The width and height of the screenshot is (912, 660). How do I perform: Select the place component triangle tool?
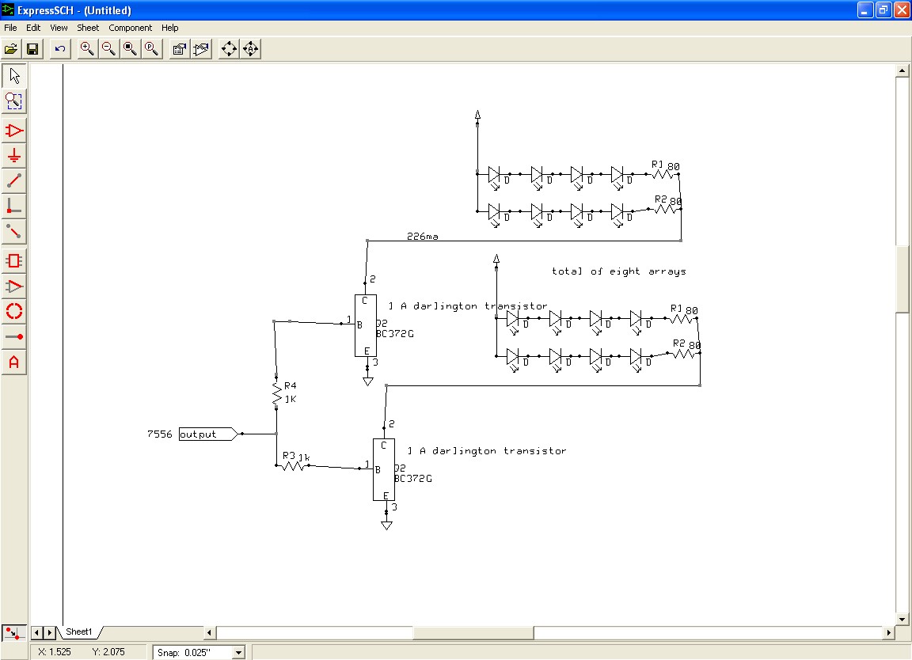point(14,131)
